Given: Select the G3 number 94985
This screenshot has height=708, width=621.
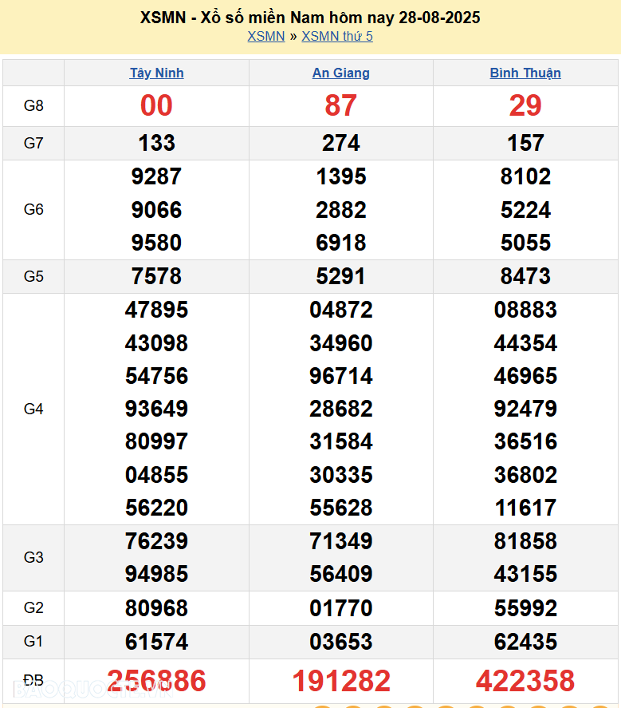Looking at the screenshot, I should 156,574.
